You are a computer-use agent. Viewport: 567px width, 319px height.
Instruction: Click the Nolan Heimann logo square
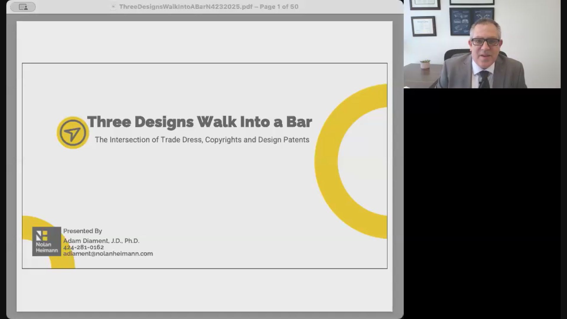coord(46,241)
